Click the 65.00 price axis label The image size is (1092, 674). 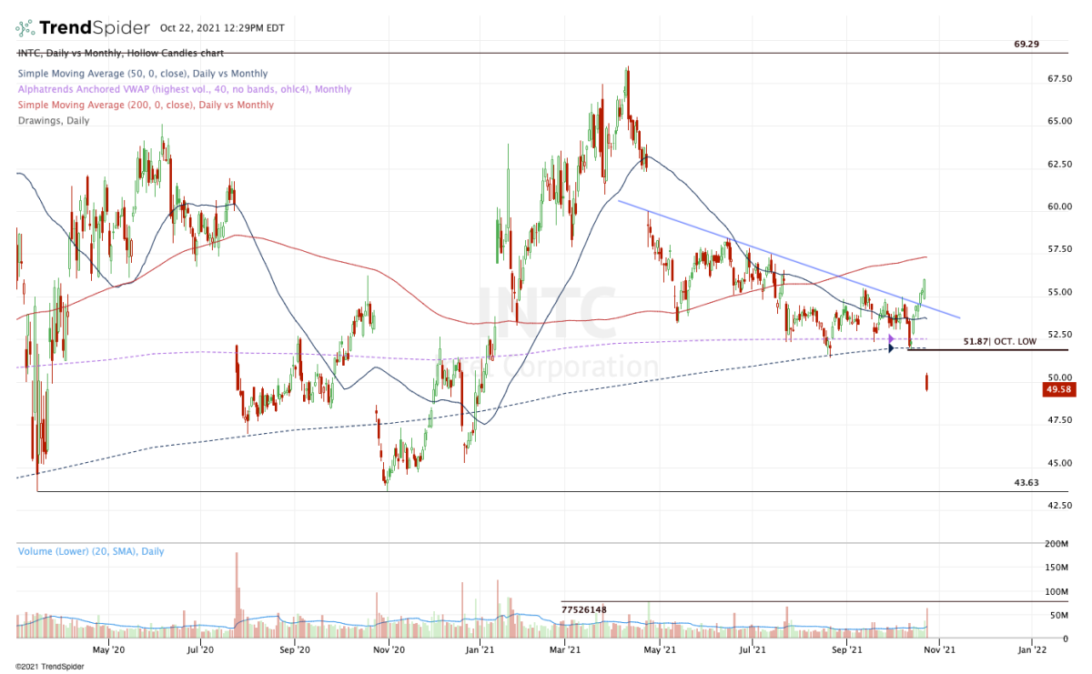pyautogui.click(x=1061, y=121)
